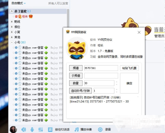
Task: Click the empty sub-channel input field
Action: point(101,76)
